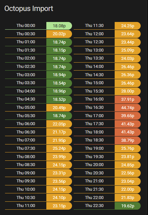
Task: Click the Thu 22:30 time label
Action: [94, 206]
